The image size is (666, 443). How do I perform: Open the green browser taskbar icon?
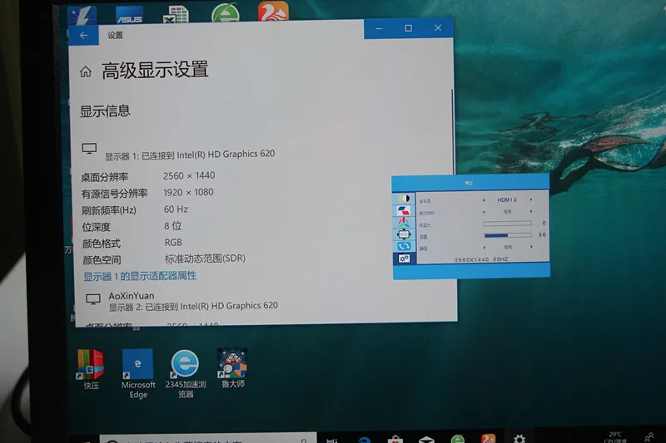[x=457, y=439]
